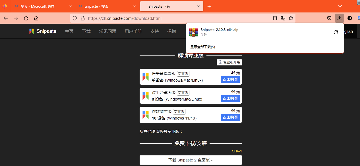Expand 下载 Snipaste 2 桌面版 dropdown
The height and width of the screenshot is (166, 360).
pos(191,160)
